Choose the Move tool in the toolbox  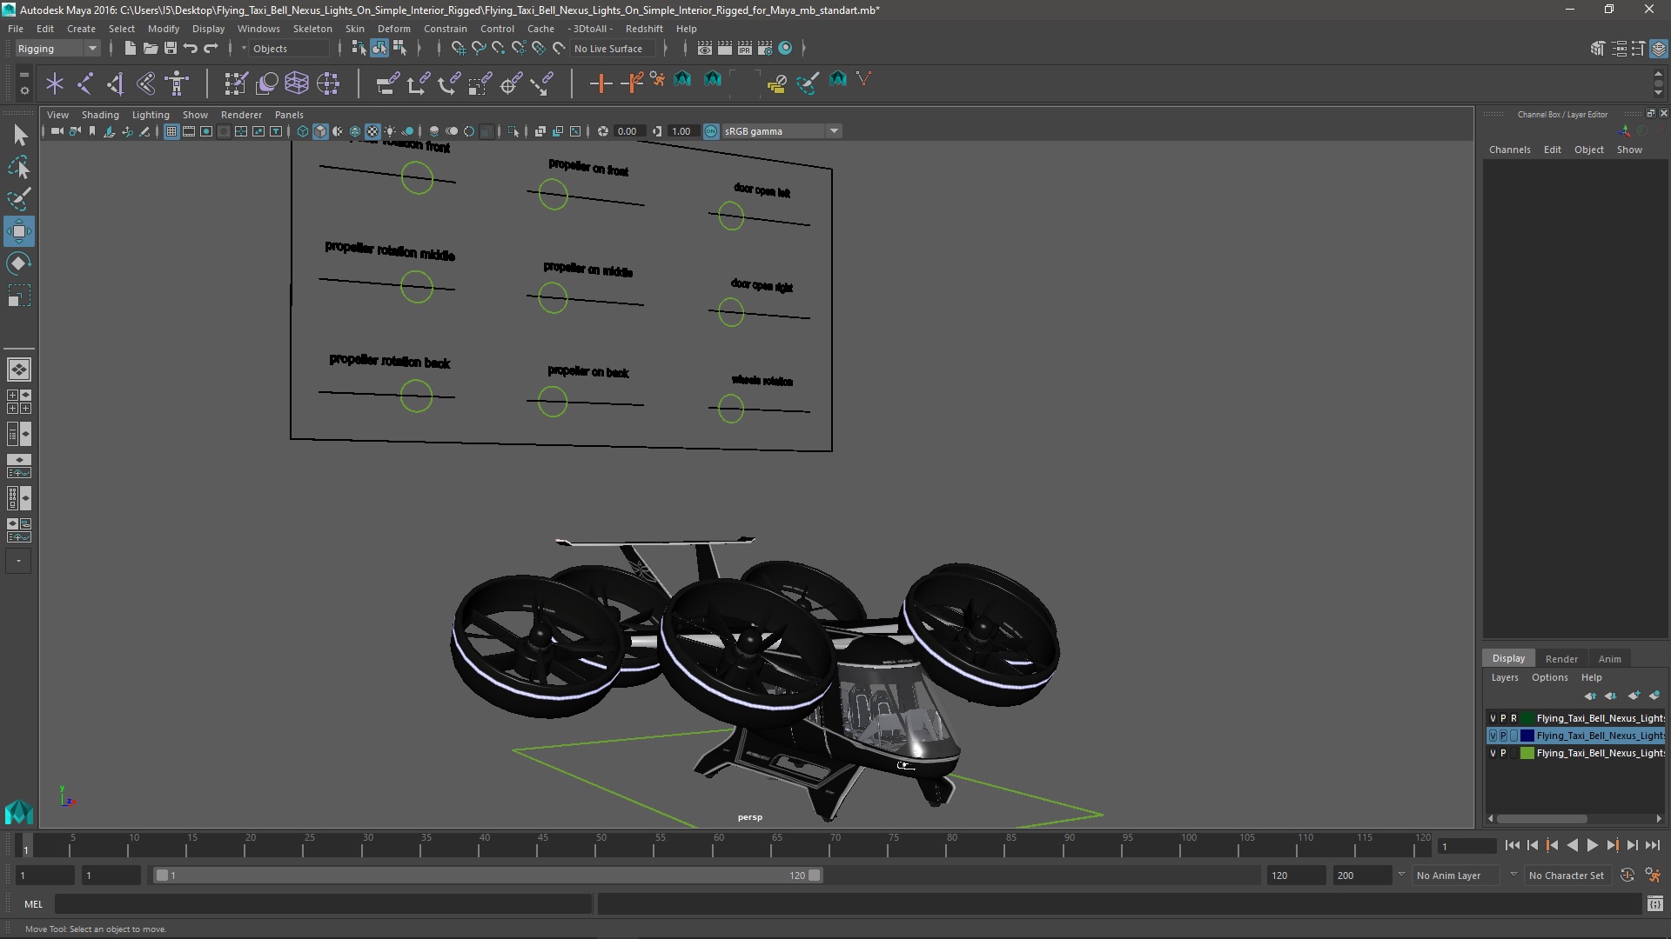pos(19,231)
